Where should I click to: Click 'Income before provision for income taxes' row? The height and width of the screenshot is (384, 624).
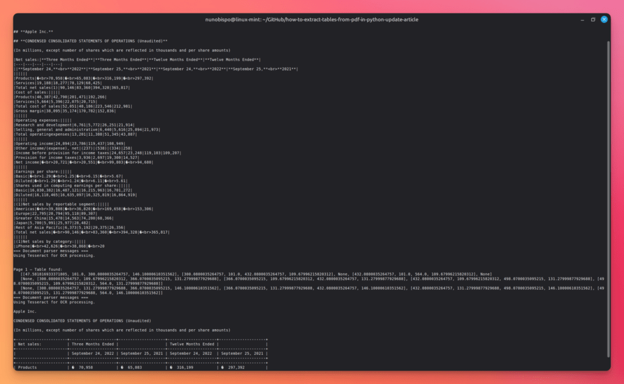pos(97,153)
